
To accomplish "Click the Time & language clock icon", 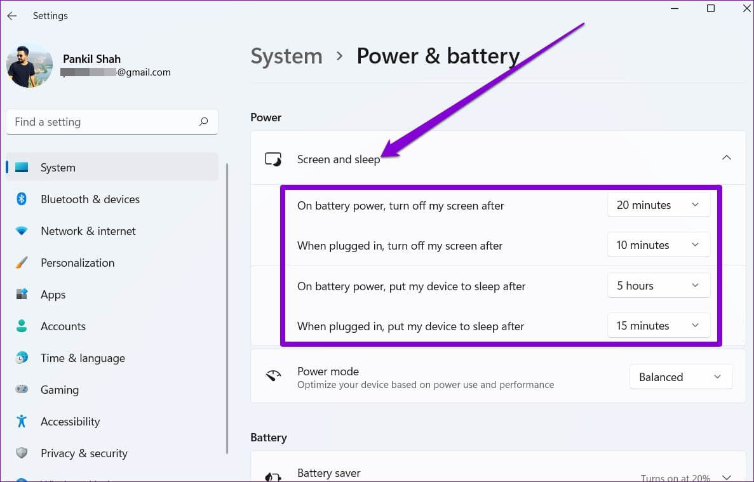I will (22, 358).
